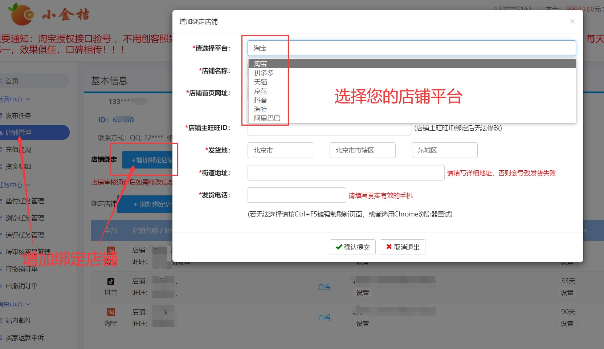Select 抖音 in platform list
This screenshot has height=349, width=604.
pos(412,100)
